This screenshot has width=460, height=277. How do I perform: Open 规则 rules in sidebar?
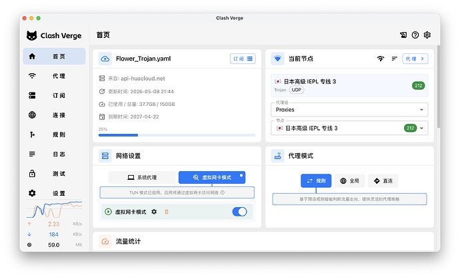[x=54, y=135]
